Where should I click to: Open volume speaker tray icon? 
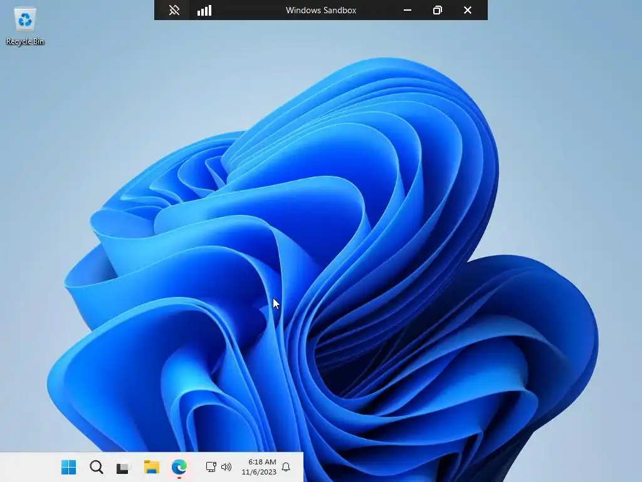tap(226, 467)
